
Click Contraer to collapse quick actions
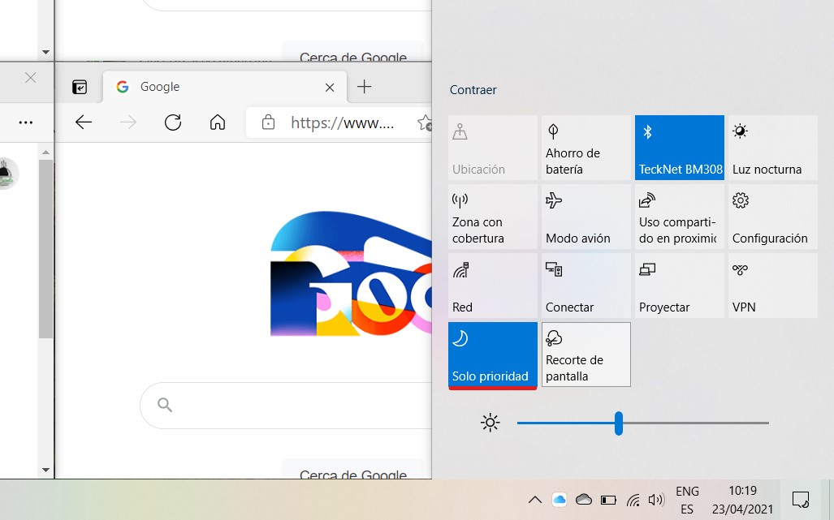point(473,90)
